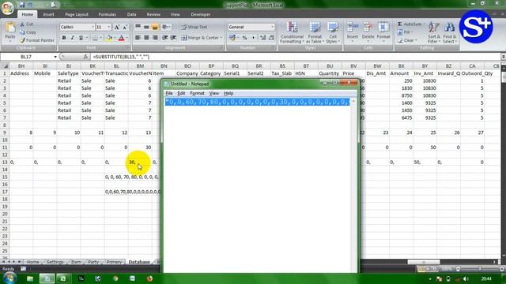Image resolution: width=506 pixels, height=284 pixels.
Task: Click the Increase Font Size icon
Action: click(x=117, y=27)
